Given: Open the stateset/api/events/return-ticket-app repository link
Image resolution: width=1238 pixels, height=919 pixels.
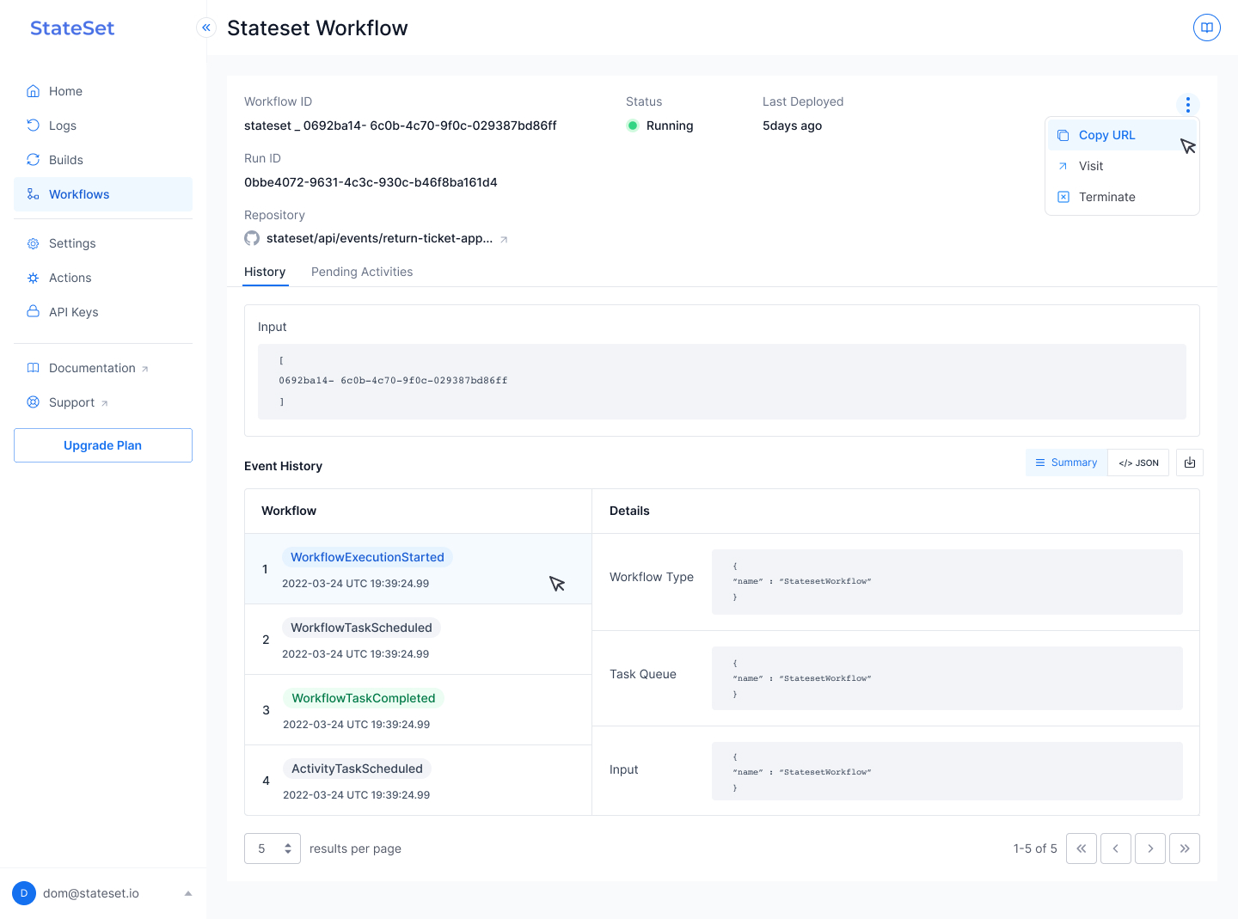Looking at the screenshot, I should tap(379, 238).
